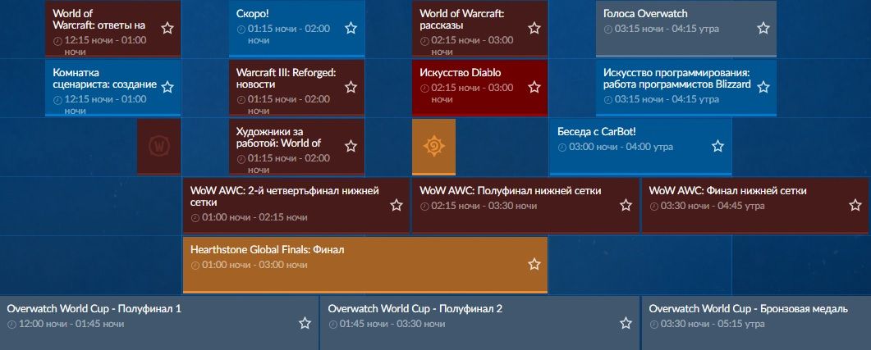This screenshot has height=350, width=871.
Task: Favorite Overwatch World Cup Полуфинал 1
Action: pyautogui.click(x=305, y=324)
